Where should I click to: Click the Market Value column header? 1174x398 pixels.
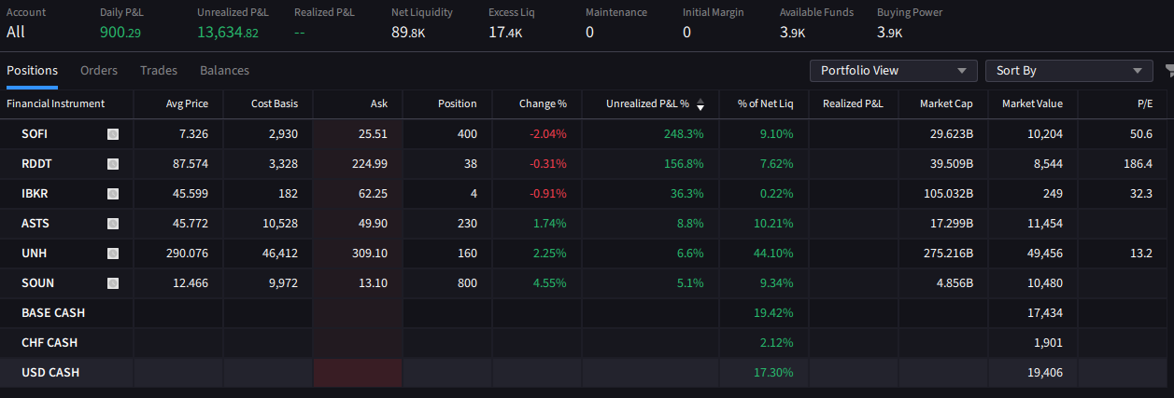tap(1032, 103)
